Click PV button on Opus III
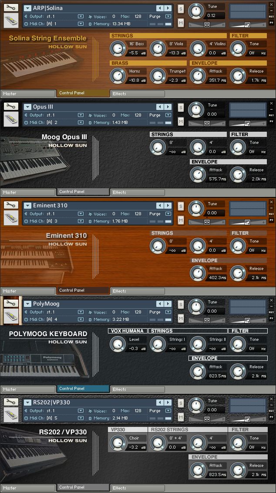This screenshot has width=276, height=493. [x=271, y=121]
